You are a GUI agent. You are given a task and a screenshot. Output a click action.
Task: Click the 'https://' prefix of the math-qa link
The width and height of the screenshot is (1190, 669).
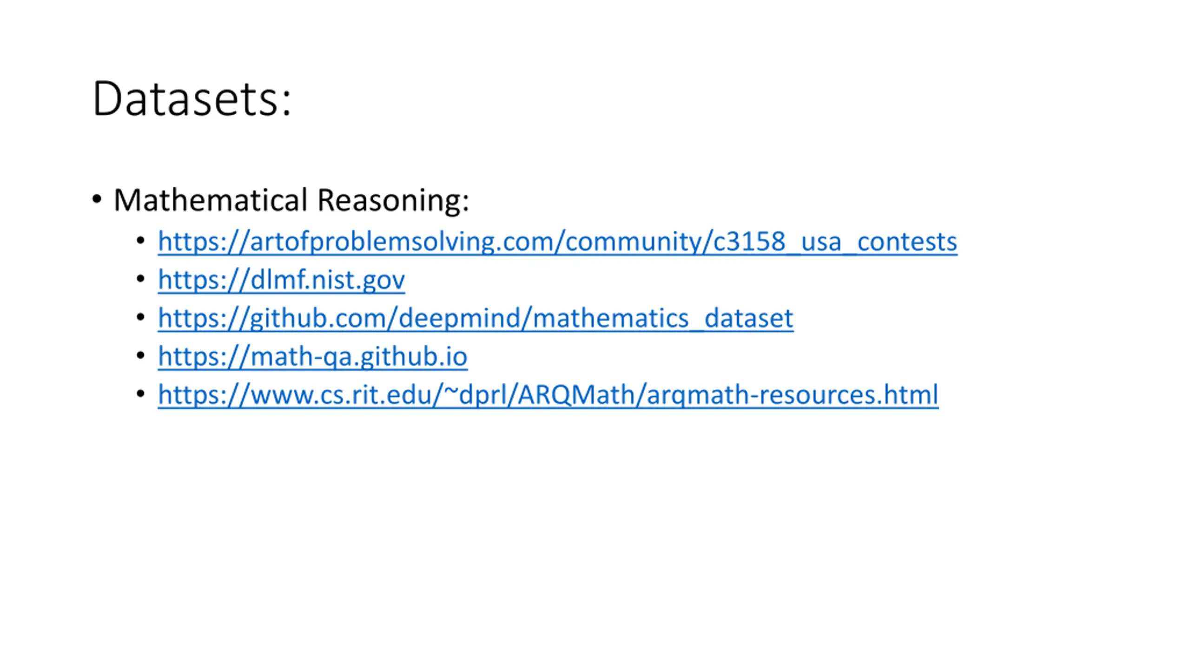[x=204, y=357]
